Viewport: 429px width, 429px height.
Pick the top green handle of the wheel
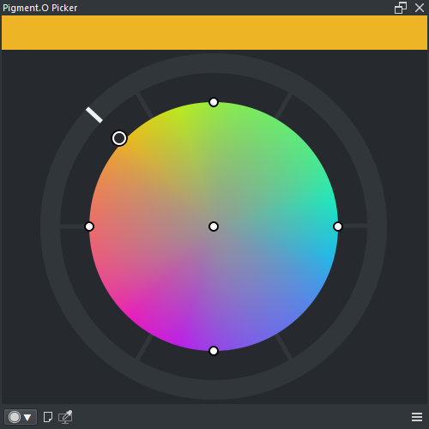click(x=214, y=102)
